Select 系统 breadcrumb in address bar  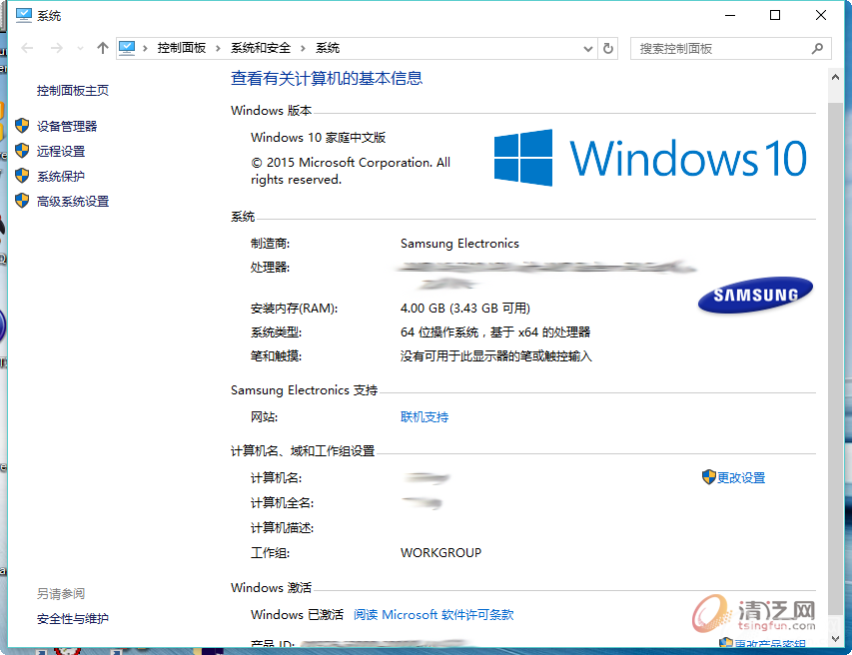[328, 48]
